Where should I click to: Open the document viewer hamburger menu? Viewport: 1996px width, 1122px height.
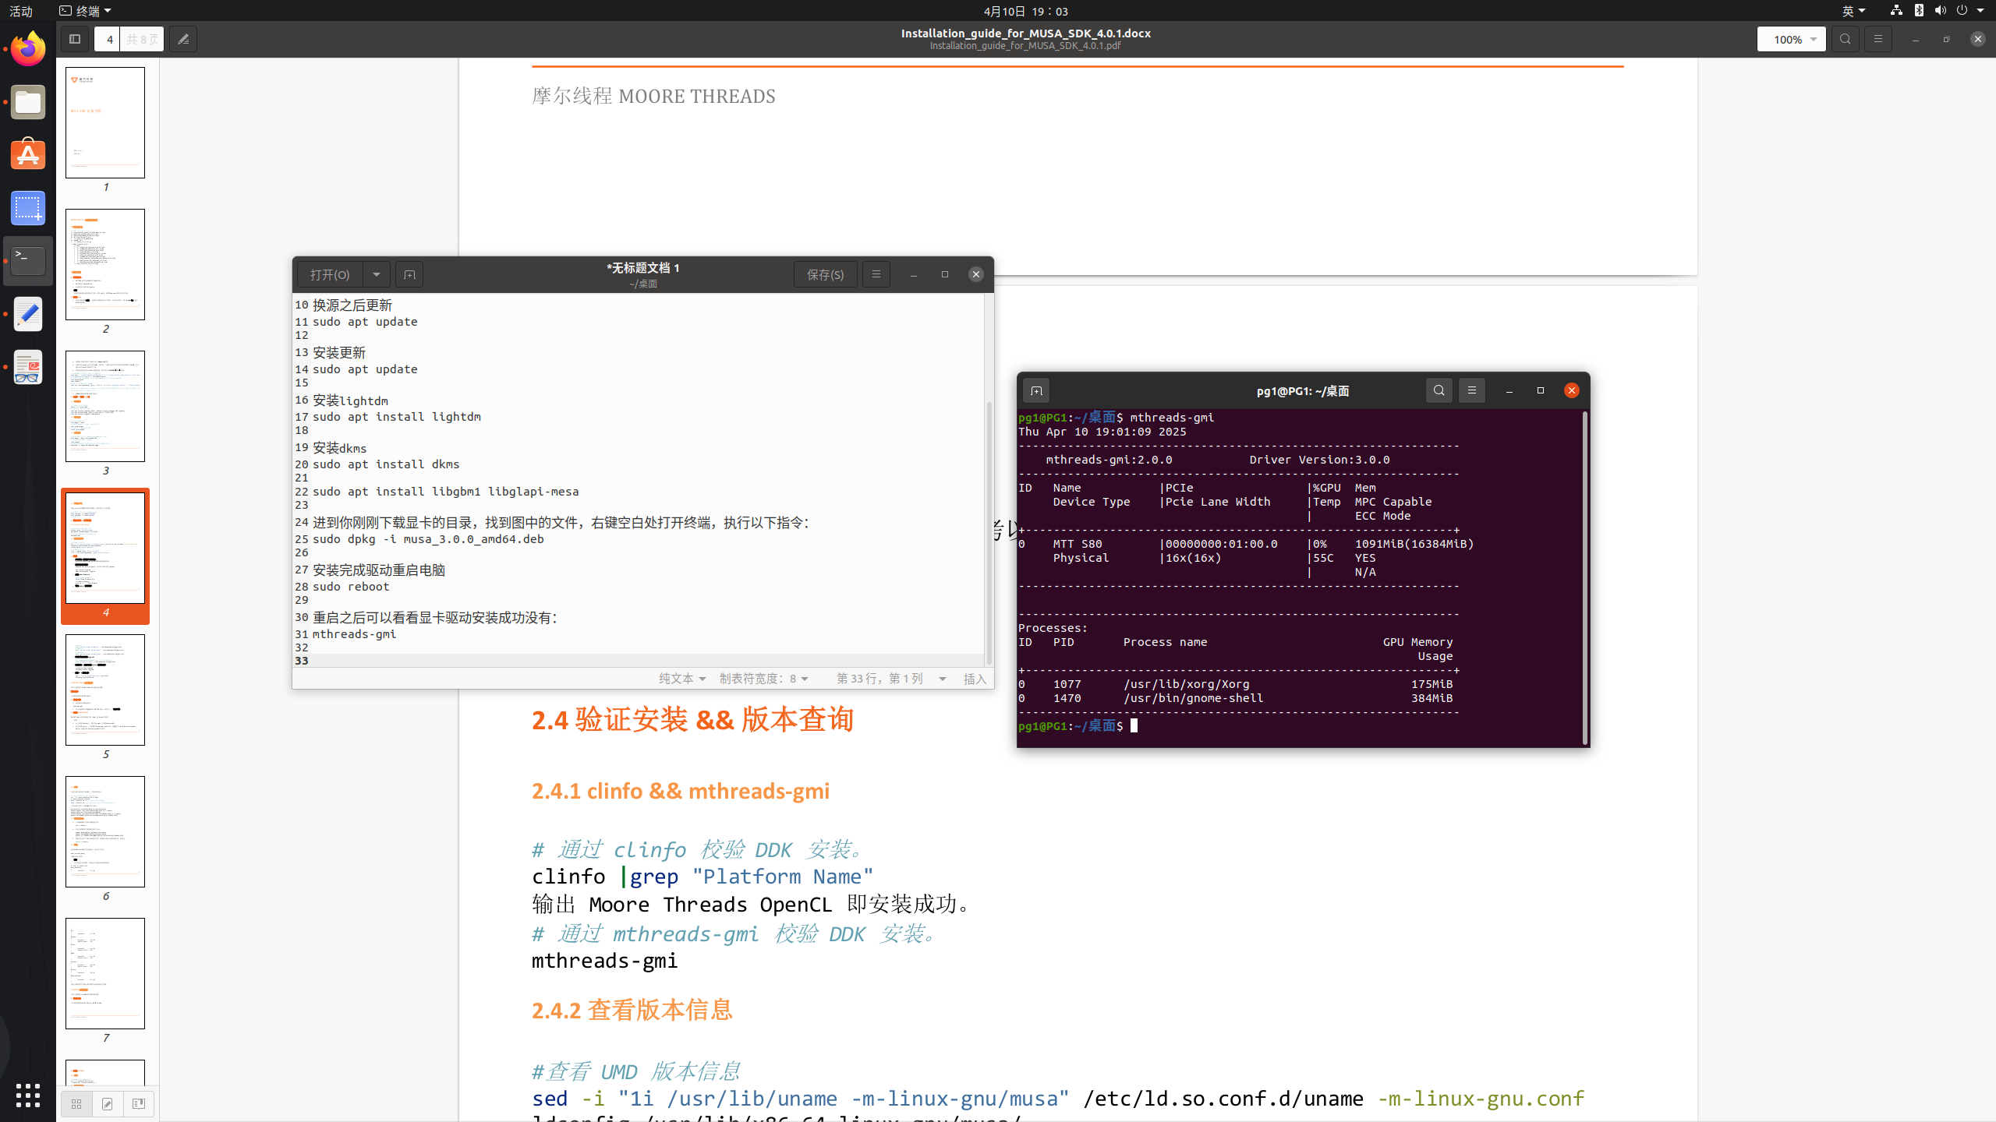click(x=1877, y=39)
